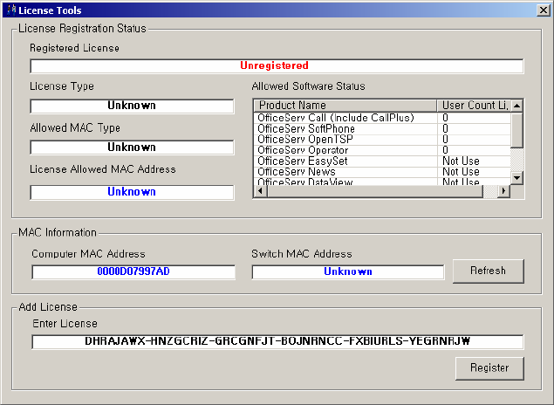Click the User Count column header
The width and height of the screenshot is (554, 405).
tap(474, 106)
